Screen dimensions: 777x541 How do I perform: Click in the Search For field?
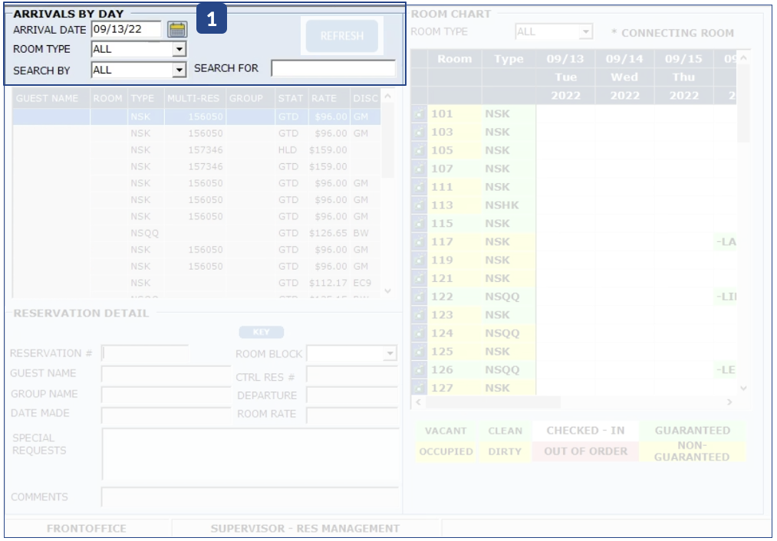[333, 69]
